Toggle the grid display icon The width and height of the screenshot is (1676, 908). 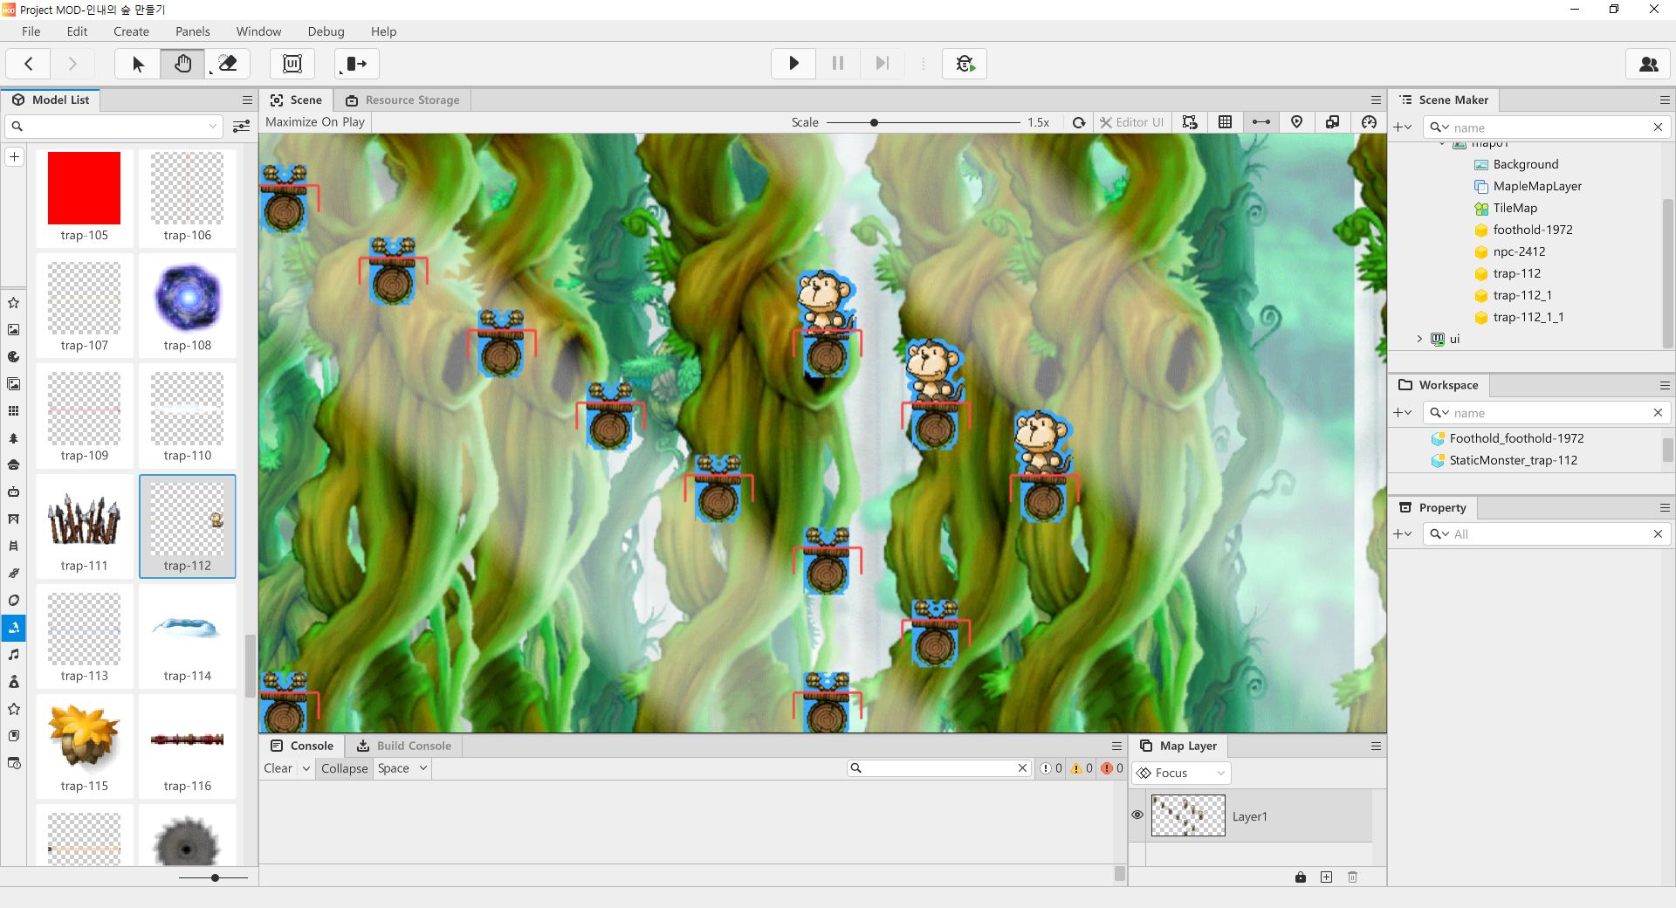coord(1226,122)
